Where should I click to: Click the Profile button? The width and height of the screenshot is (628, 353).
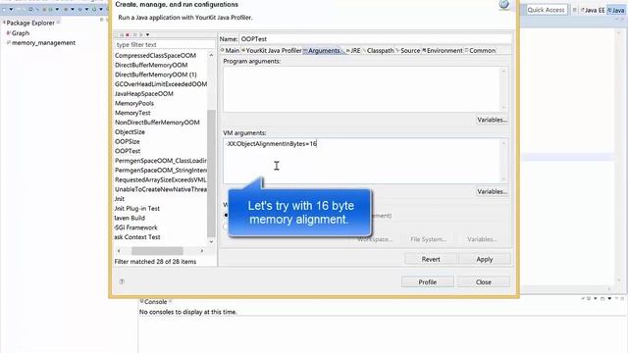click(x=428, y=281)
